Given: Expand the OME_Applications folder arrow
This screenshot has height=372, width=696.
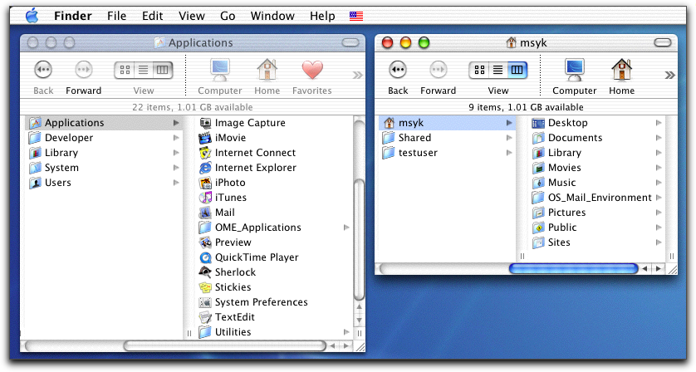Looking at the screenshot, I should [346, 228].
